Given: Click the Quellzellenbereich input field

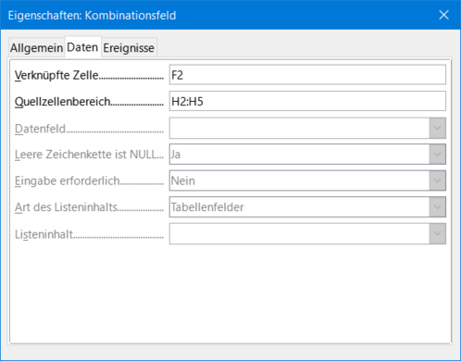Looking at the screenshot, I should point(307,101).
